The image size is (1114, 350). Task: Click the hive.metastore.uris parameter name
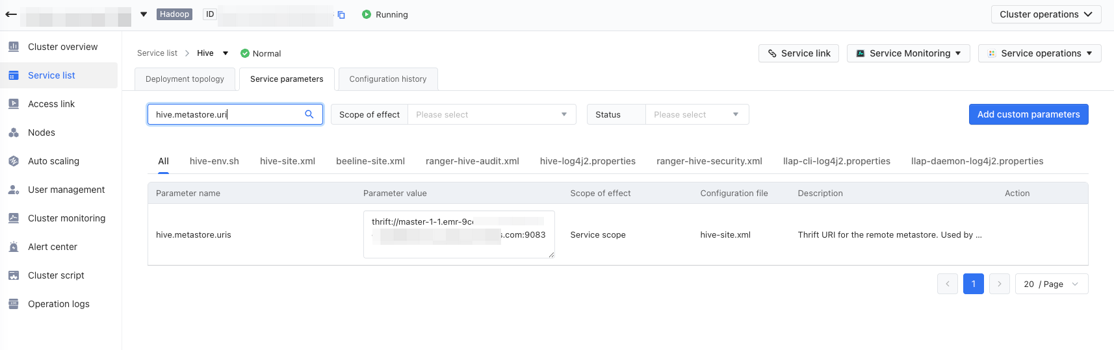pos(194,235)
